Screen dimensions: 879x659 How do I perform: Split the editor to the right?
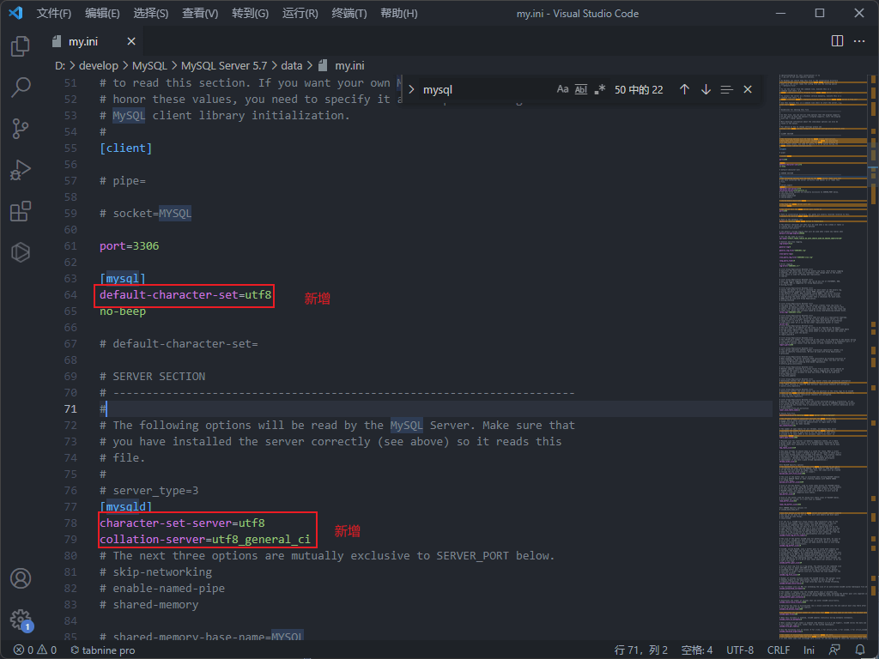click(837, 41)
